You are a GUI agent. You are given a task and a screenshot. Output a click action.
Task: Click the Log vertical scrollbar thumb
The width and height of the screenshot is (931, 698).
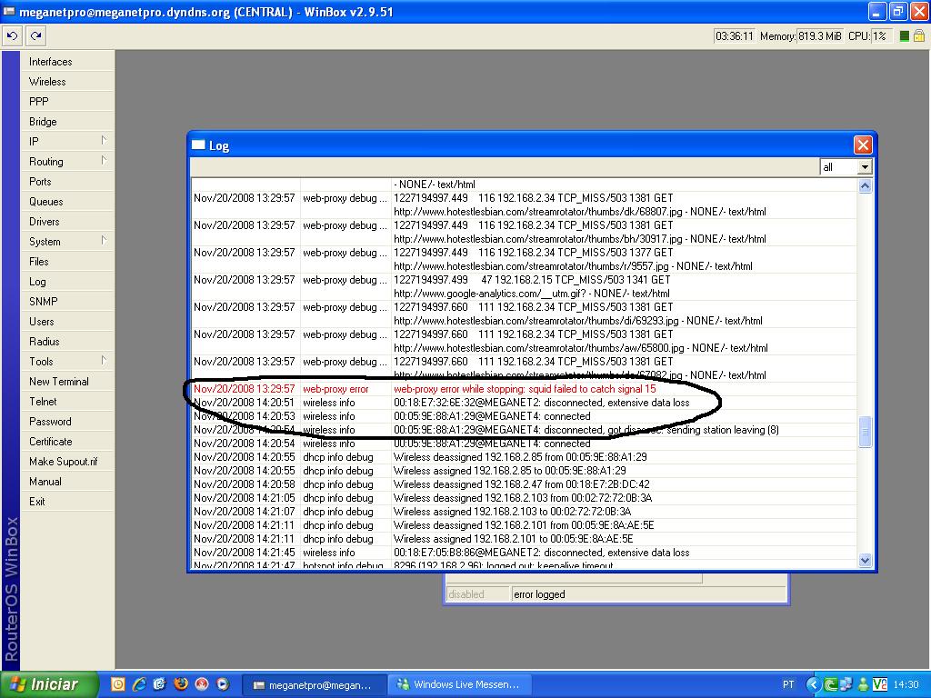(866, 432)
